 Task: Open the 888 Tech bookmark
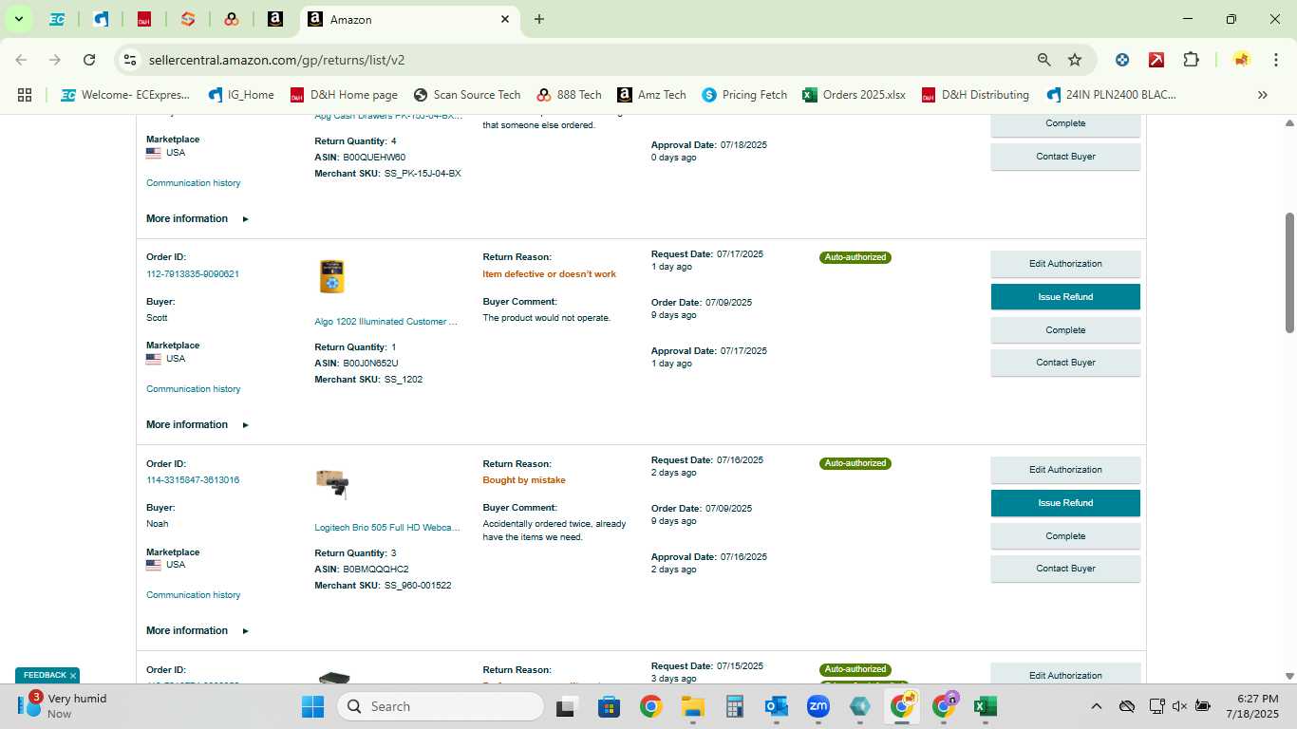tap(570, 95)
